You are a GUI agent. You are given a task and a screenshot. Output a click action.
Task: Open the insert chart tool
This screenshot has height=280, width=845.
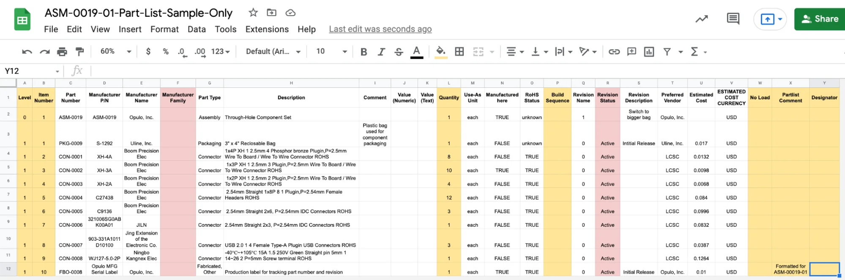point(648,52)
